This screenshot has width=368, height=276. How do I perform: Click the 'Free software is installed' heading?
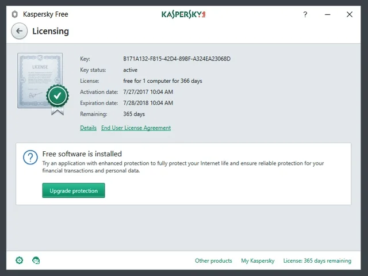pyautogui.click(x=82, y=154)
